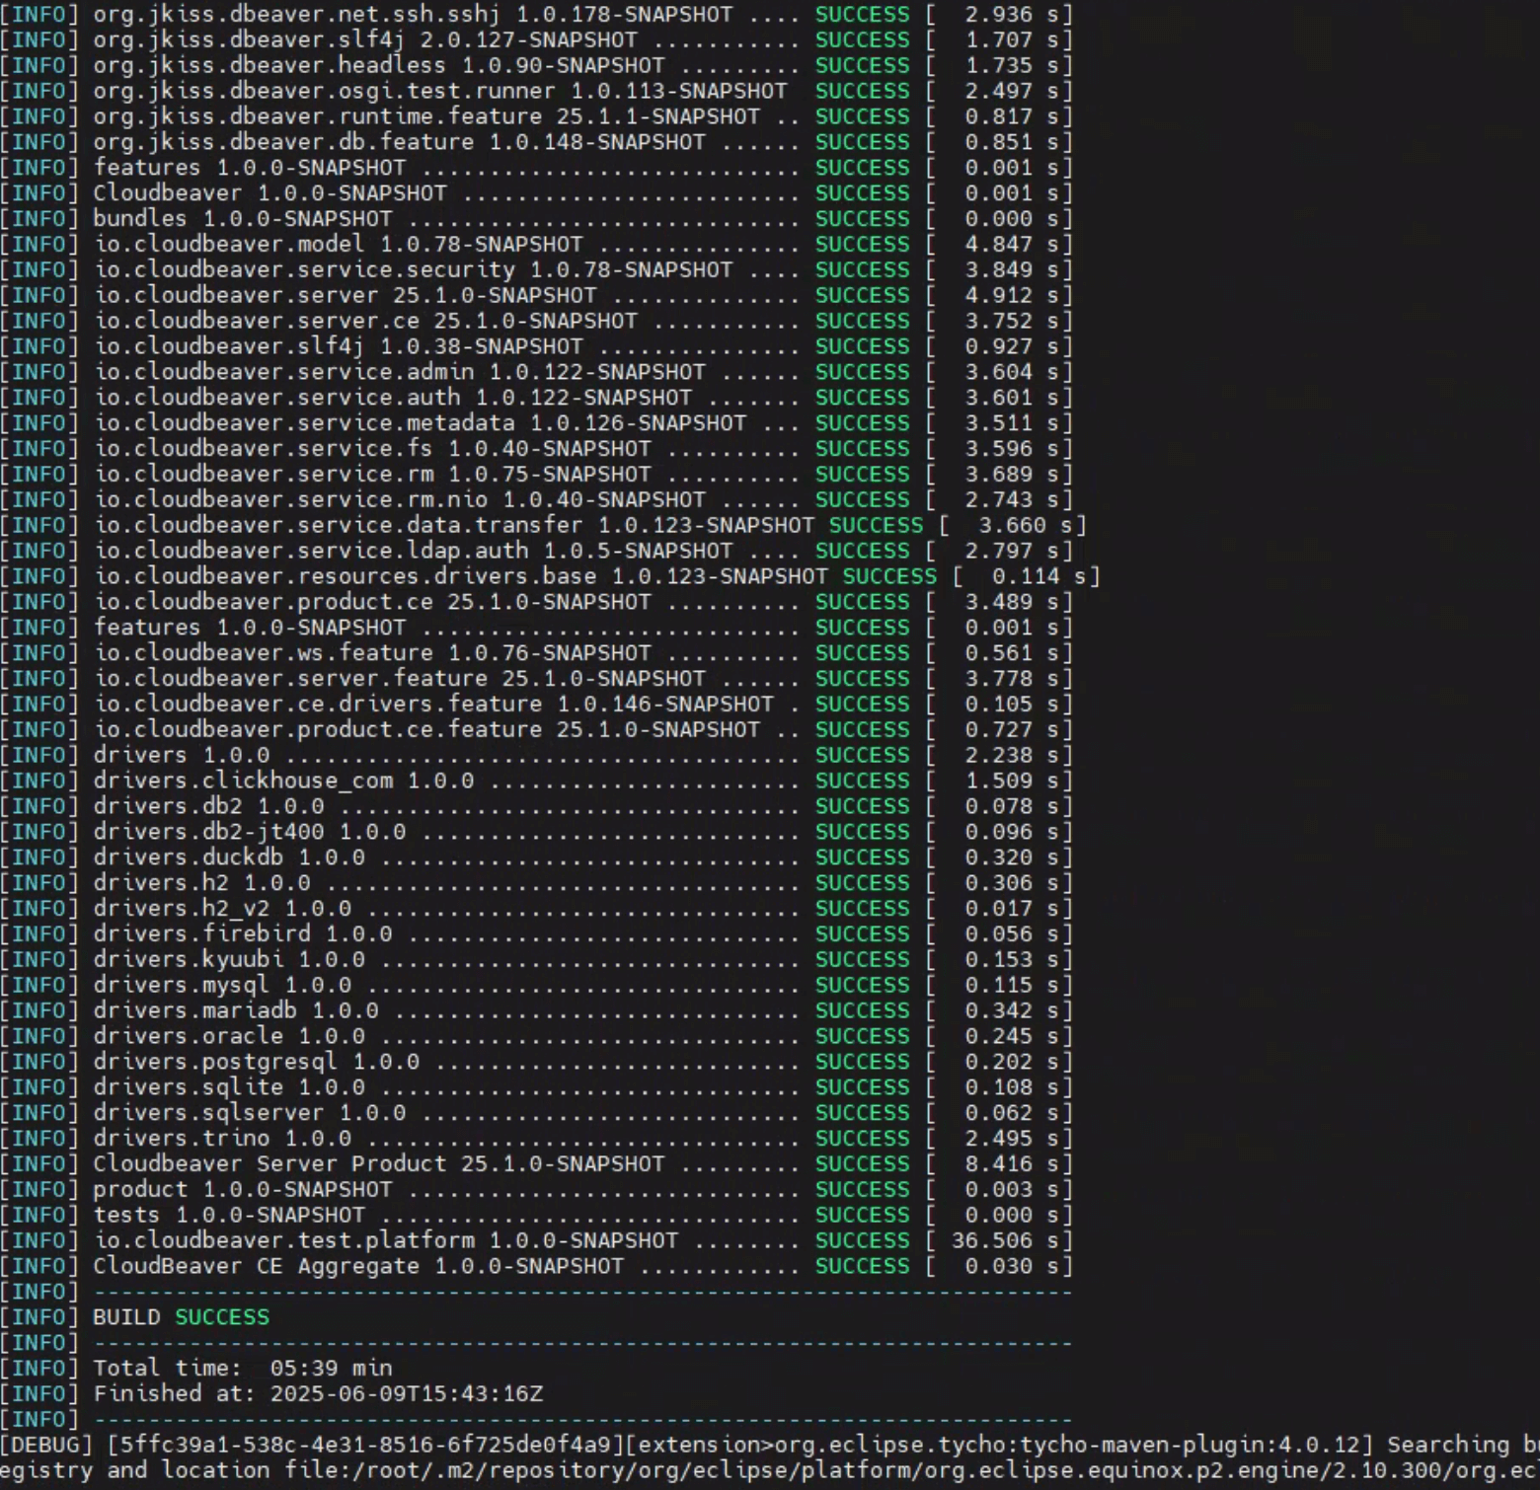Click 'io.cloudbeaver.service.metadata 1.0.126-SNAPSHOT' line
This screenshot has height=1490, width=1540.
point(536,422)
